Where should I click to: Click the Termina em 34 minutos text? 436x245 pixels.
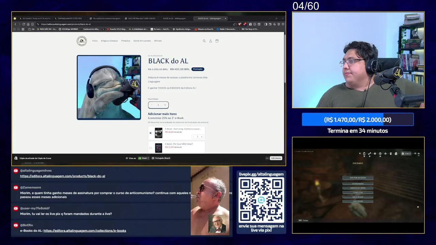pyautogui.click(x=358, y=131)
